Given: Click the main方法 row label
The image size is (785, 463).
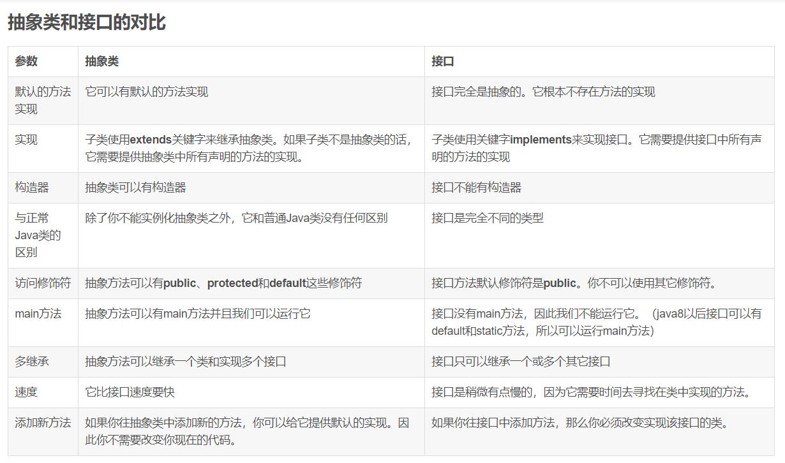Looking at the screenshot, I should click(x=43, y=323).
